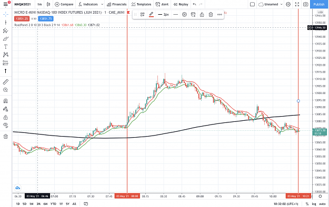Redo the chart action
The height and width of the screenshot is (207, 329).
pyautogui.click(x=201, y=4)
